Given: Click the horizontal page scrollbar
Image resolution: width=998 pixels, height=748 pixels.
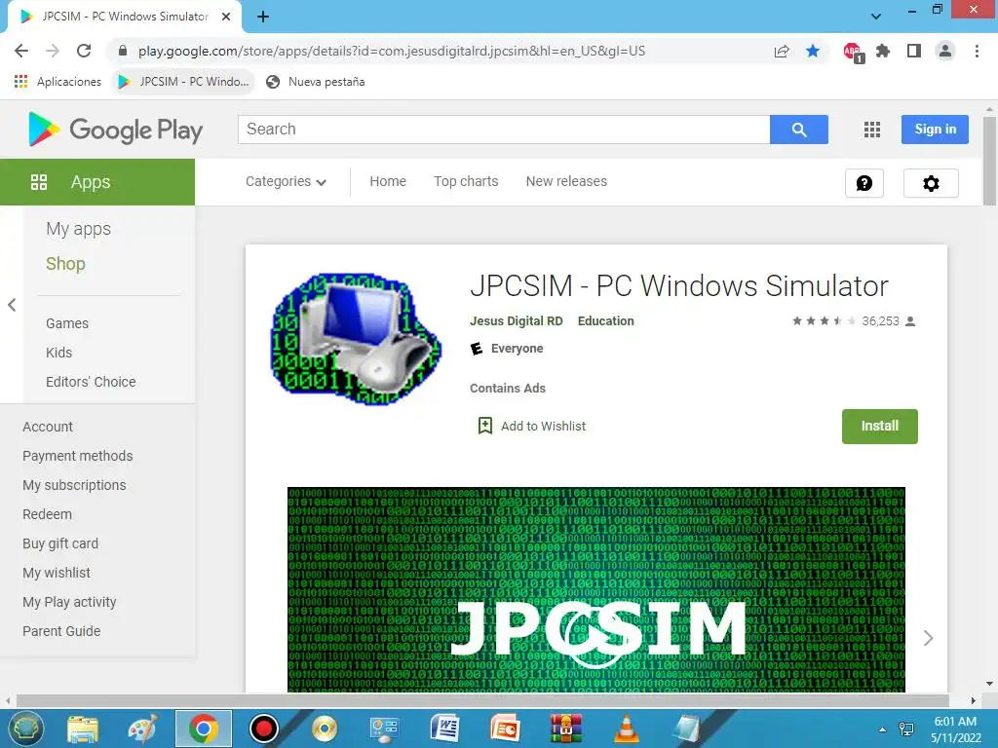Looking at the screenshot, I should [482, 700].
